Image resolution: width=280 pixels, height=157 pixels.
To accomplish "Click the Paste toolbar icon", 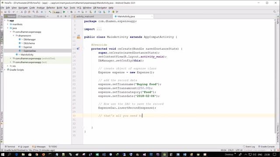I will 29,12.
